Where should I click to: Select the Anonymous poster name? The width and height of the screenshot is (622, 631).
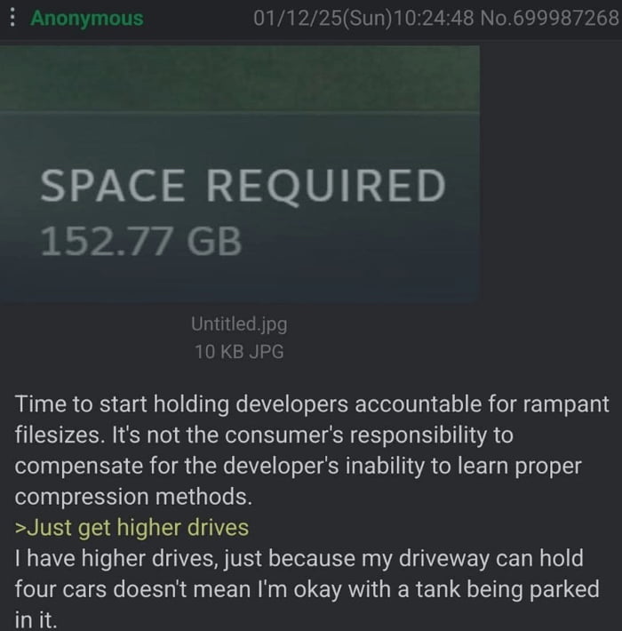pos(87,18)
